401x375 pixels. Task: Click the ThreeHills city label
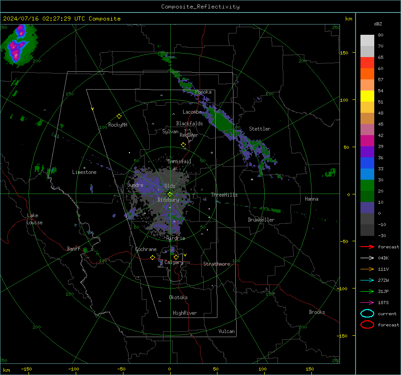224,195
